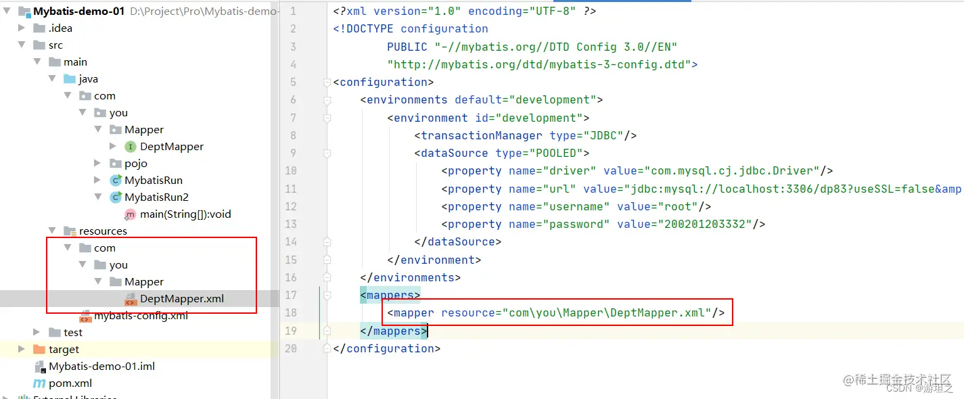
Task: Select DeptMapper.xml in resources tree
Action: tap(182, 298)
